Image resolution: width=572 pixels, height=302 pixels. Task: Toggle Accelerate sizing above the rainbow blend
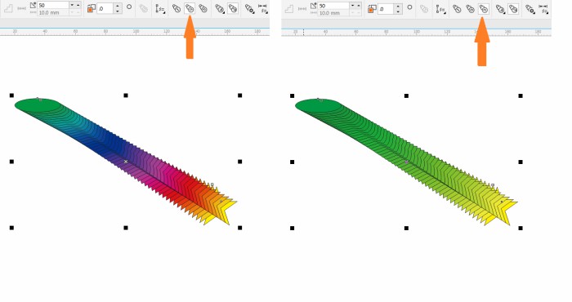coord(233,8)
